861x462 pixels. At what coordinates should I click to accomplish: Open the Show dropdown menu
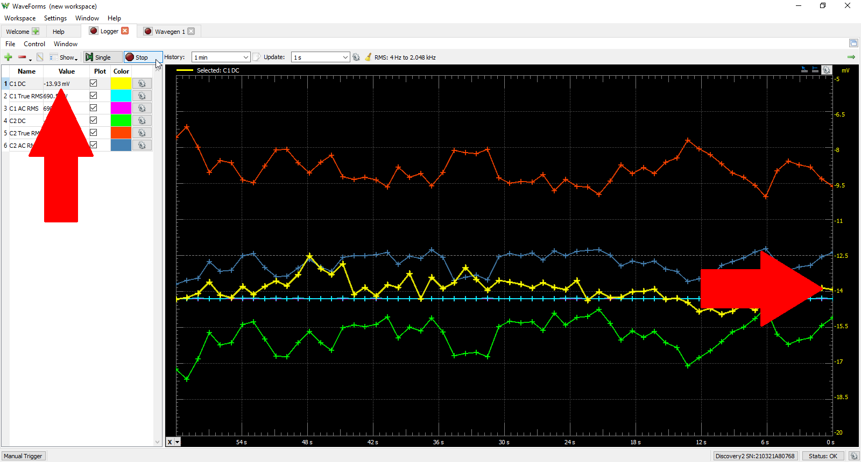click(64, 57)
